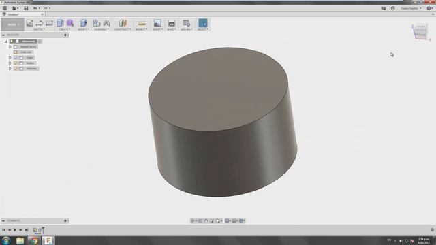436x245 pixels.
Task: Open the Viewports layout dropdown
Action: pos(243,220)
